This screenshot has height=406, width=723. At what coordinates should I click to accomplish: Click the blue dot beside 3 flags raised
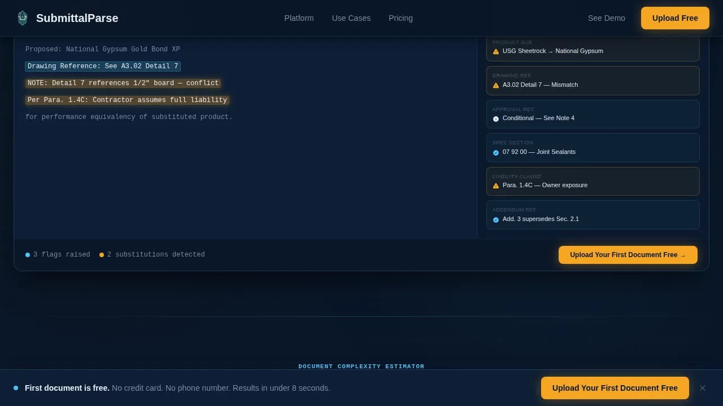pos(28,255)
